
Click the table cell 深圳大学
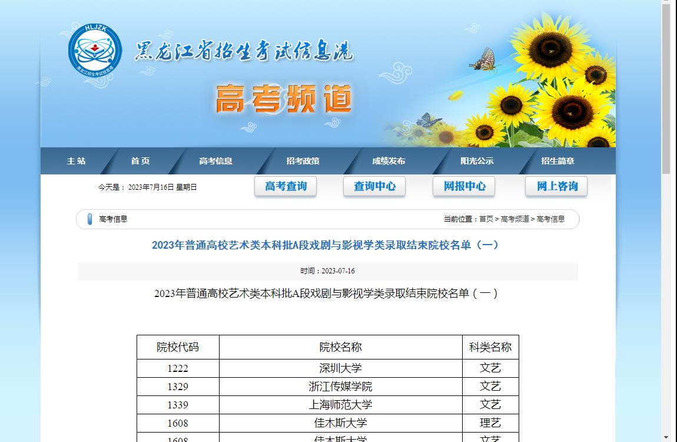click(341, 368)
